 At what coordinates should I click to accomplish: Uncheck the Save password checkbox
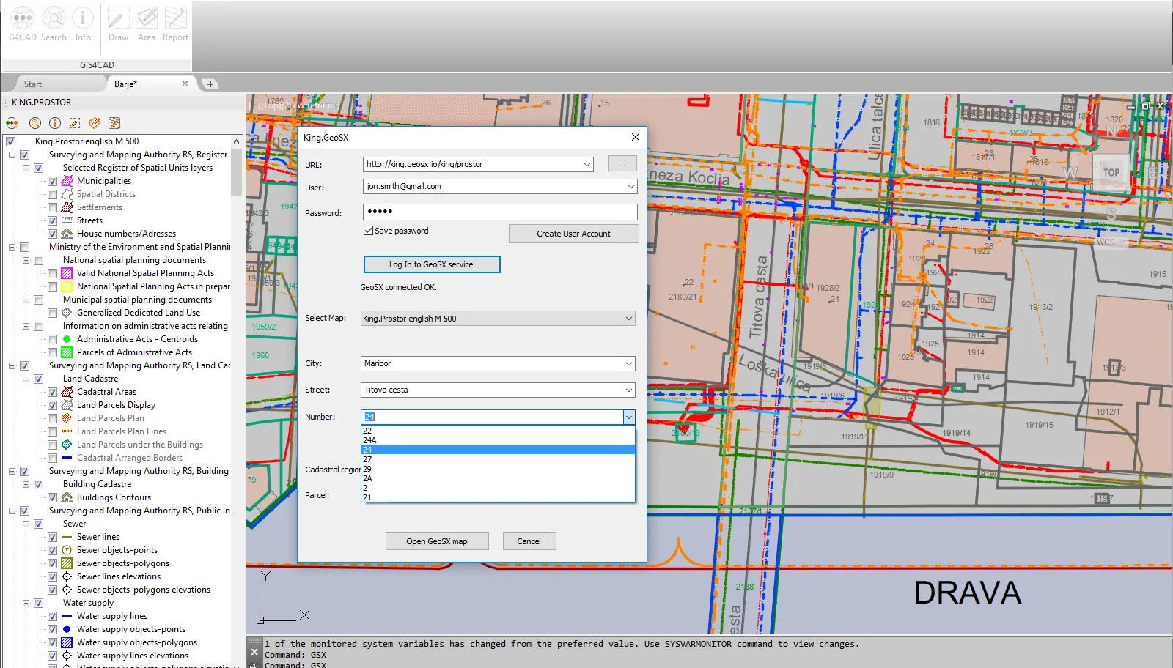[x=369, y=231]
